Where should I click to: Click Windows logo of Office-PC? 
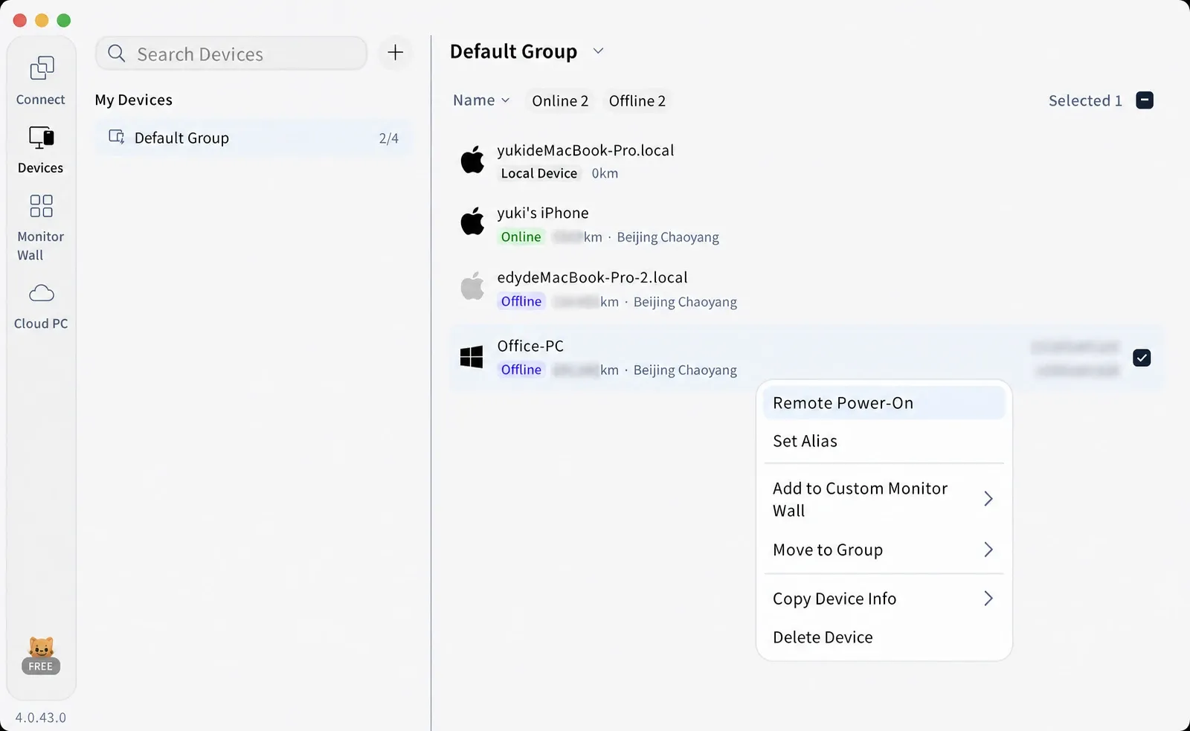[x=472, y=357]
